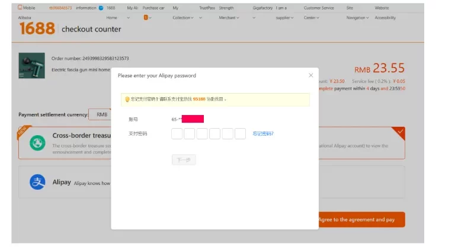Click the order number text
Viewport: 474px width, 249px height.
coord(90,58)
